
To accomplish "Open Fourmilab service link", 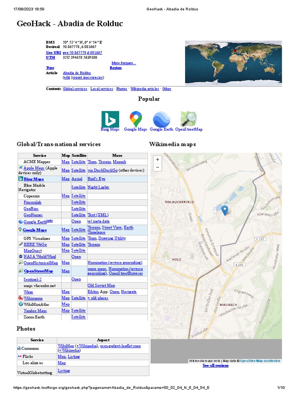I will tap(33, 202).
